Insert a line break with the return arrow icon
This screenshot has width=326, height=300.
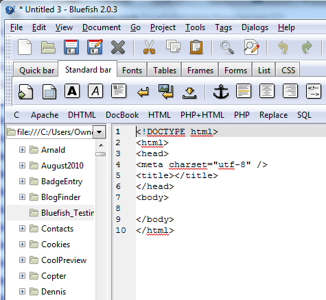(x=143, y=92)
